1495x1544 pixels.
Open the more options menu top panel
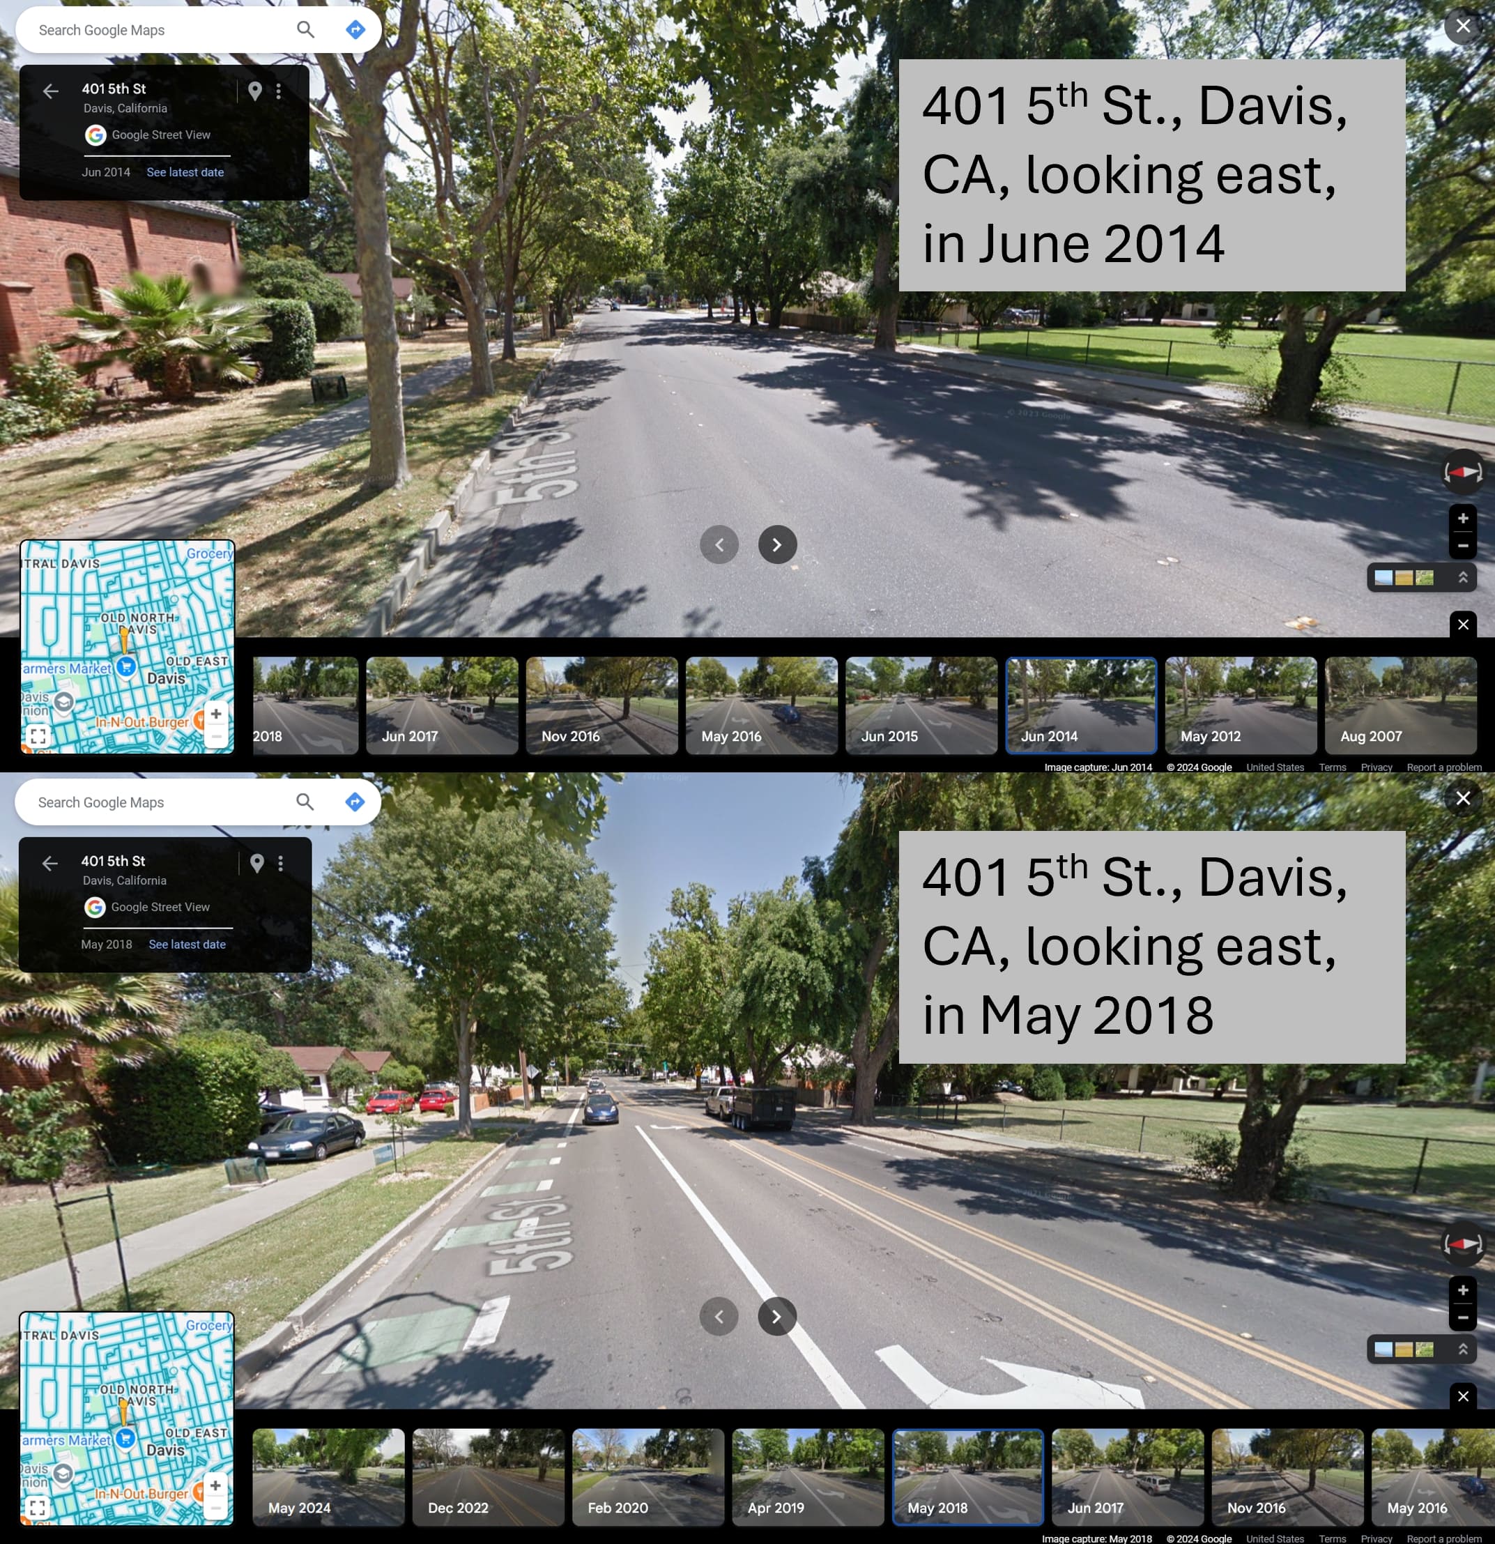pyautogui.click(x=277, y=90)
